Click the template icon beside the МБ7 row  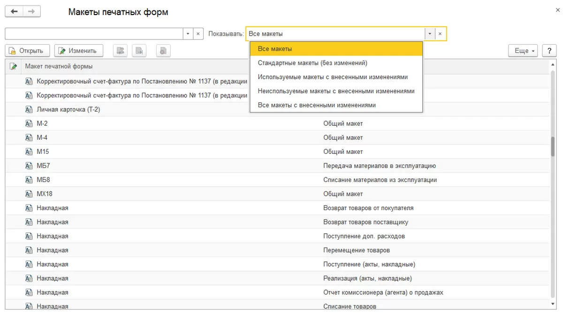(29, 166)
